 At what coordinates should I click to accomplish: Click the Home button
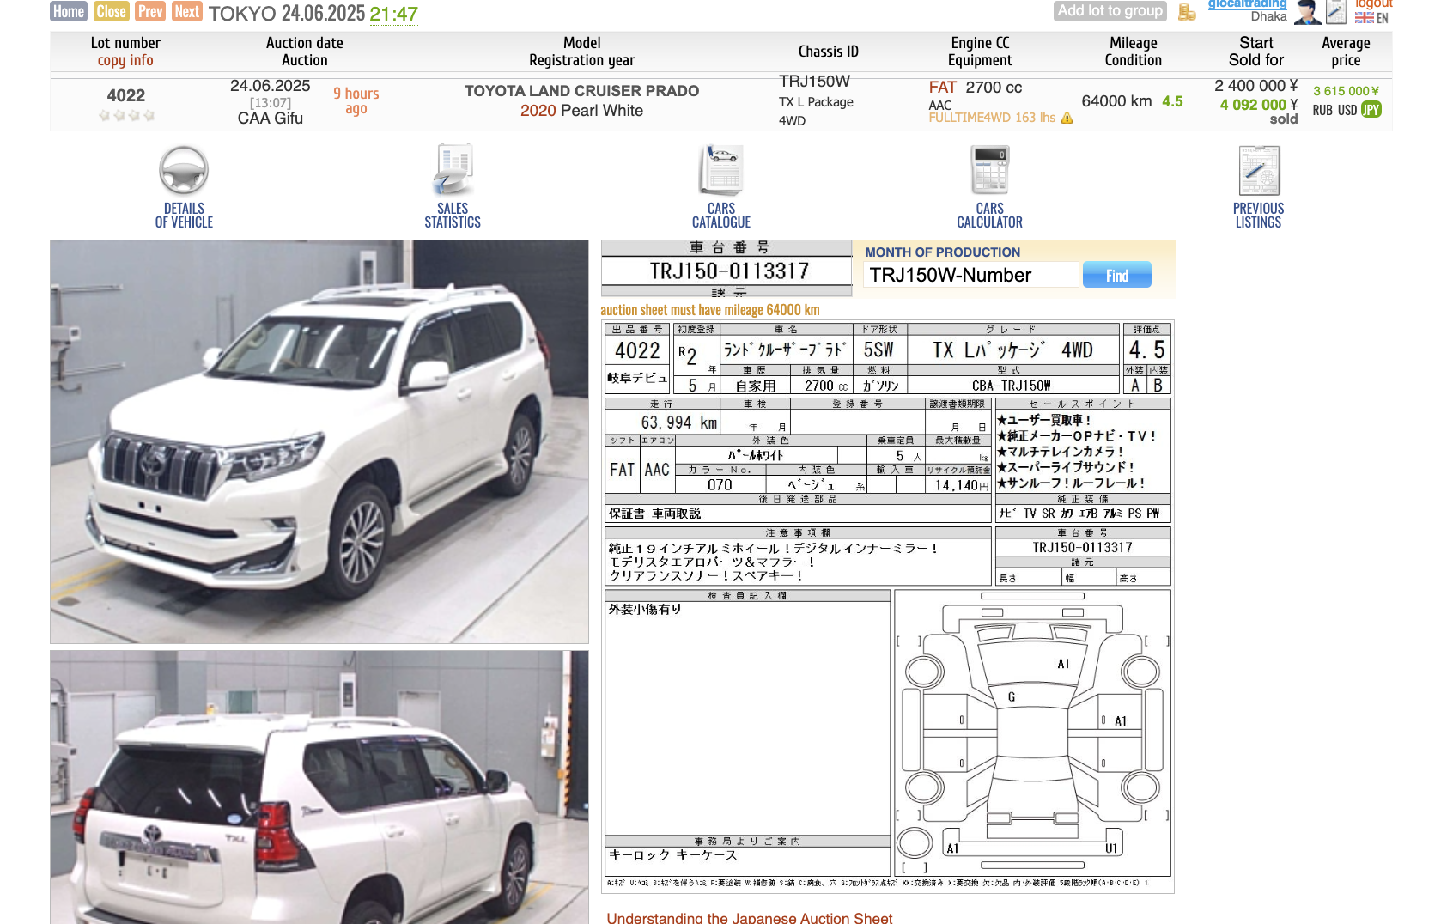pyautogui.click(x=69, y=11)
